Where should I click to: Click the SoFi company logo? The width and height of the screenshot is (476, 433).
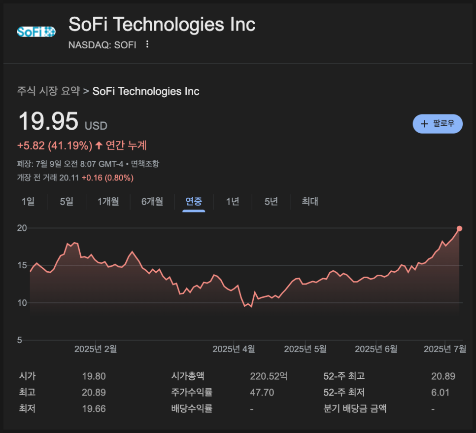pyautogui.click(x=36, y=32)
